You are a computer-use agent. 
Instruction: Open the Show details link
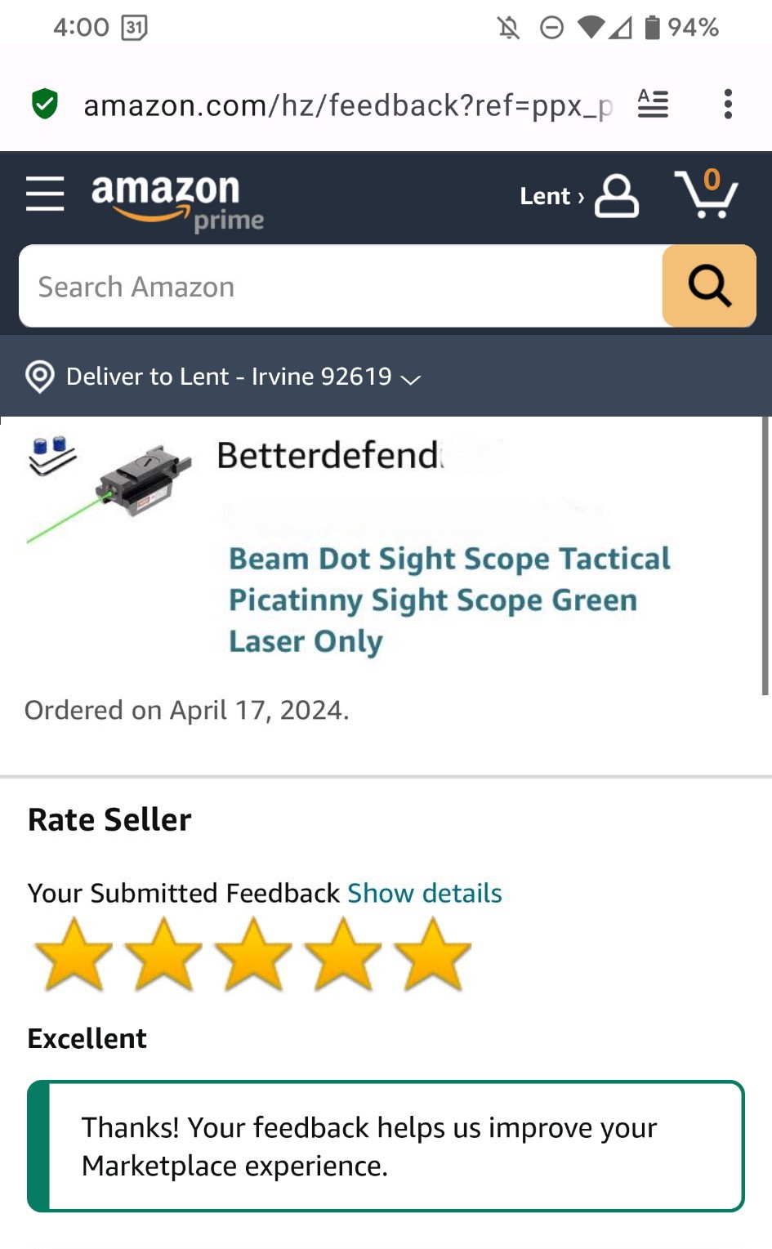424,893
